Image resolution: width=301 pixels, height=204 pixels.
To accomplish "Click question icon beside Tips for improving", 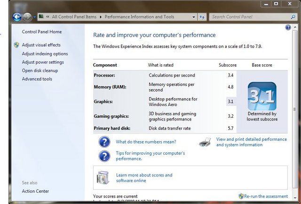I will point(104,156).
